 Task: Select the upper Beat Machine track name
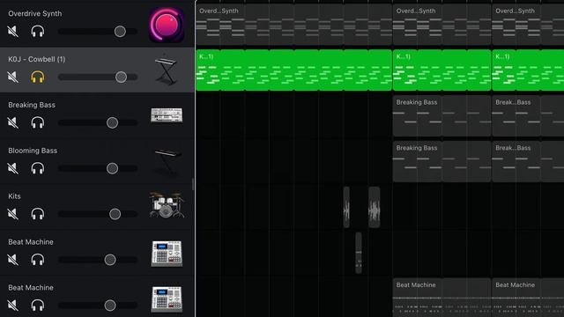(x=31, y=242)
